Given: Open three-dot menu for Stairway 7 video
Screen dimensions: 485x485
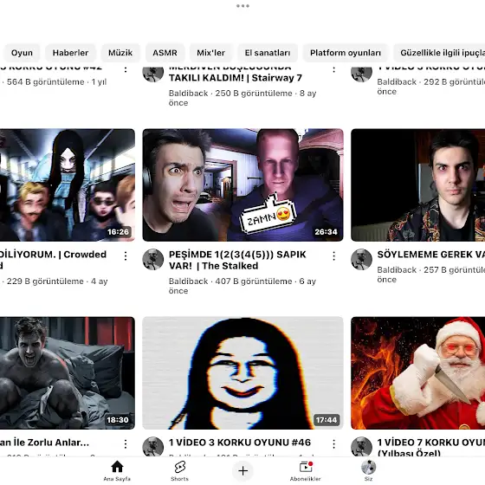Looking at the screenshot, I should (x=333, y=69).
